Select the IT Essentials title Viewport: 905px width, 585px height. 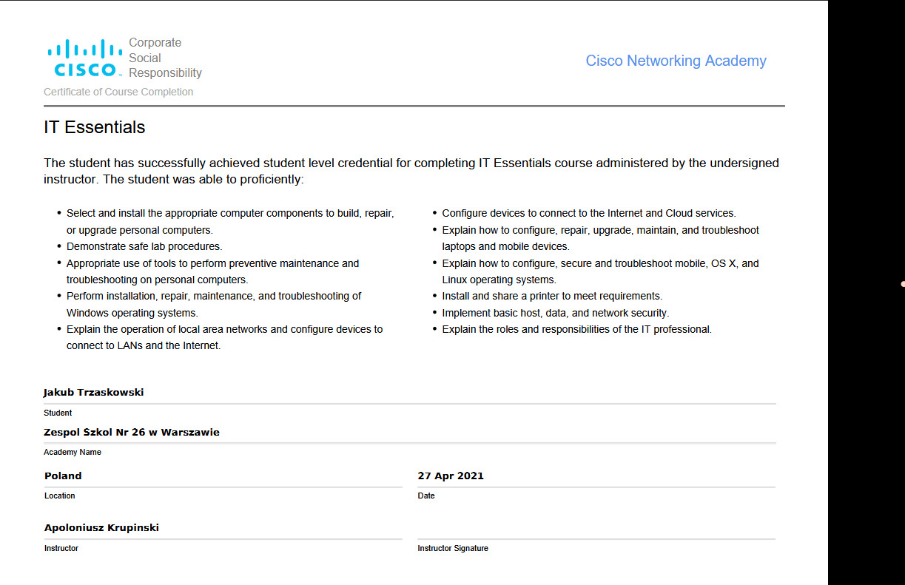coord(95,127)
